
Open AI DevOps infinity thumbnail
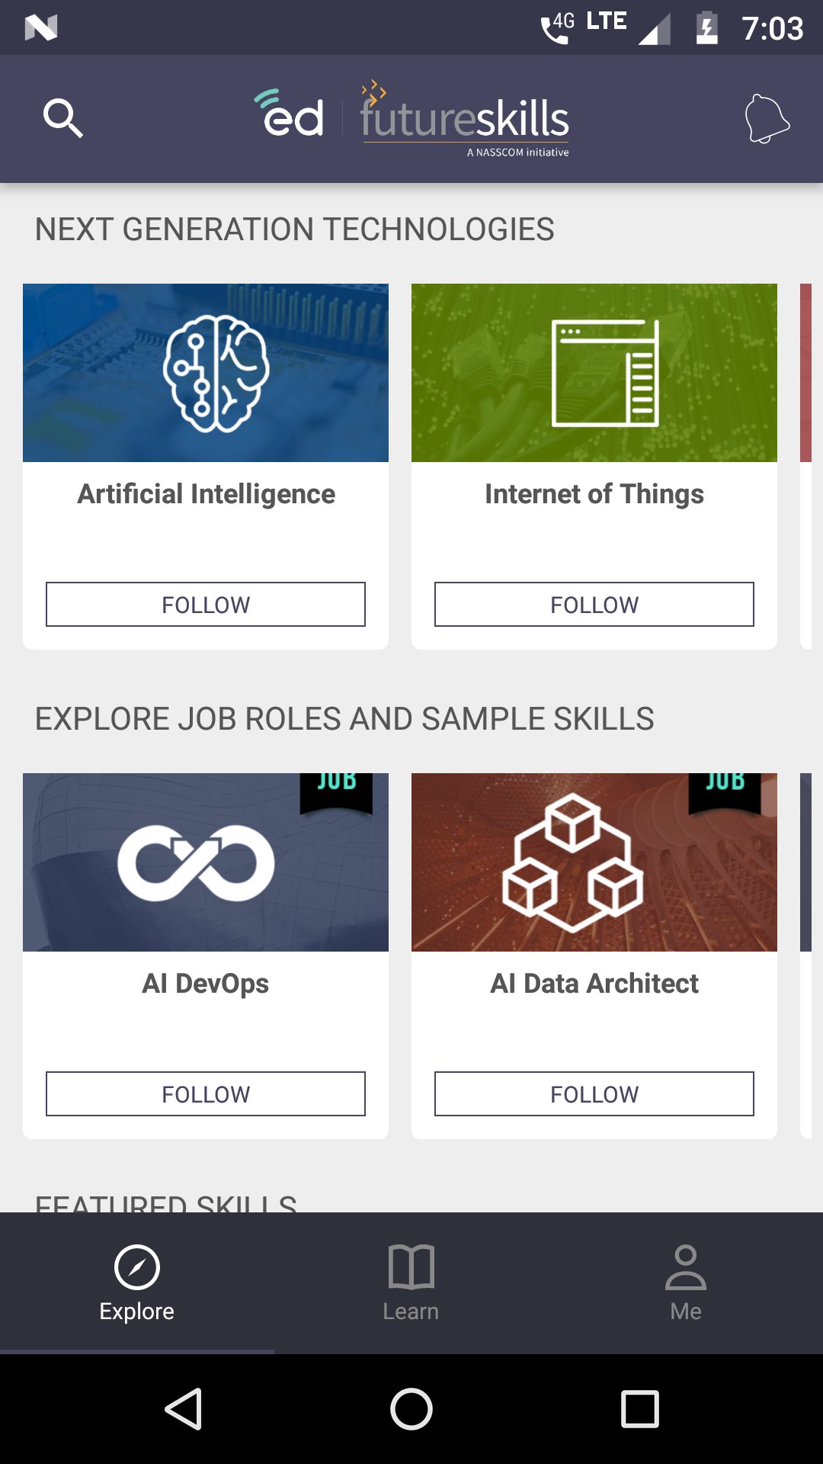point(206,862)
